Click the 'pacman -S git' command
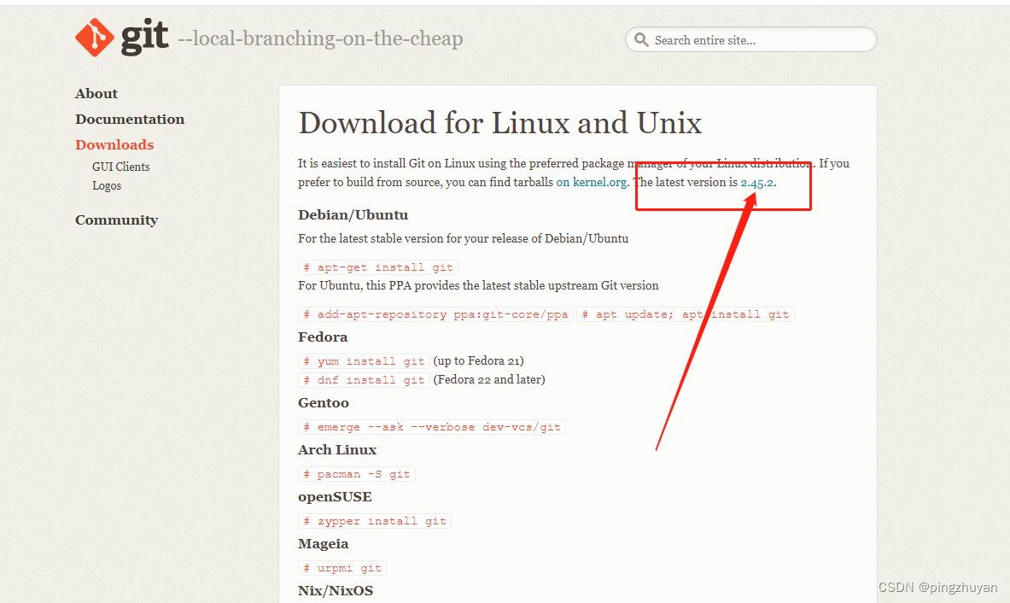The height and width of the screenshot is (603, 1010). pyautogui.click(x=357, y=474)
